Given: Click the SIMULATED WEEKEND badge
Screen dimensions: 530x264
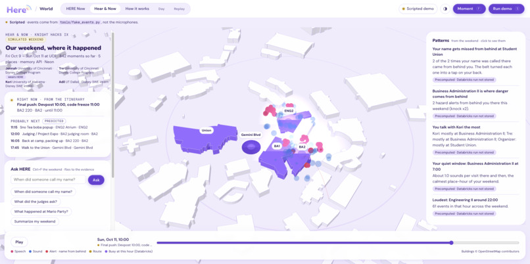Looking at the screenshot, I should pos(24,39).
